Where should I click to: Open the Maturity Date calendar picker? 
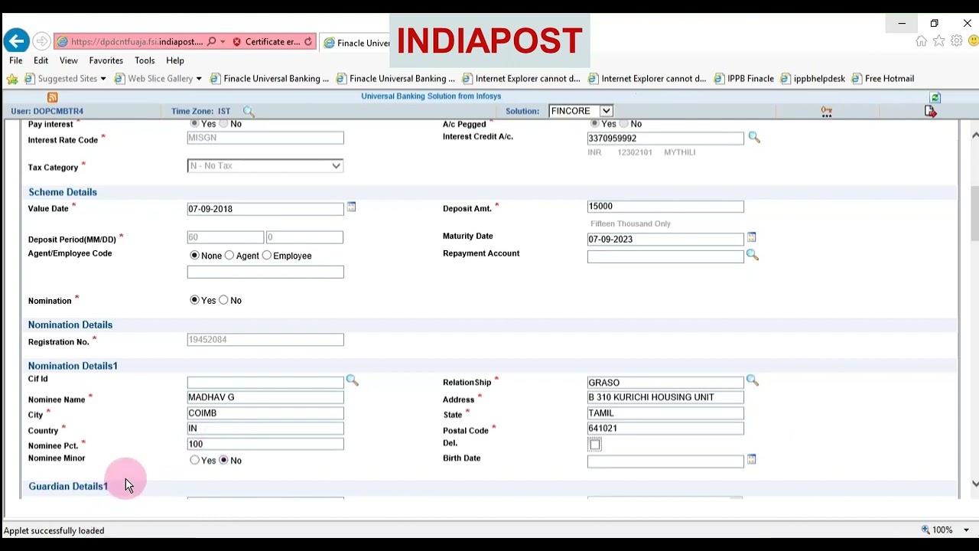point(751,238)
